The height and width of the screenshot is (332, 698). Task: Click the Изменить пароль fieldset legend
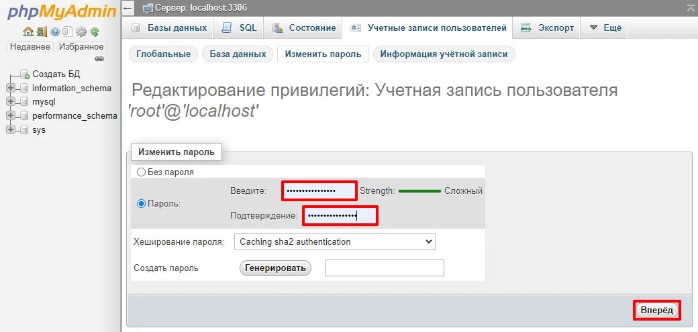[177, 152]
